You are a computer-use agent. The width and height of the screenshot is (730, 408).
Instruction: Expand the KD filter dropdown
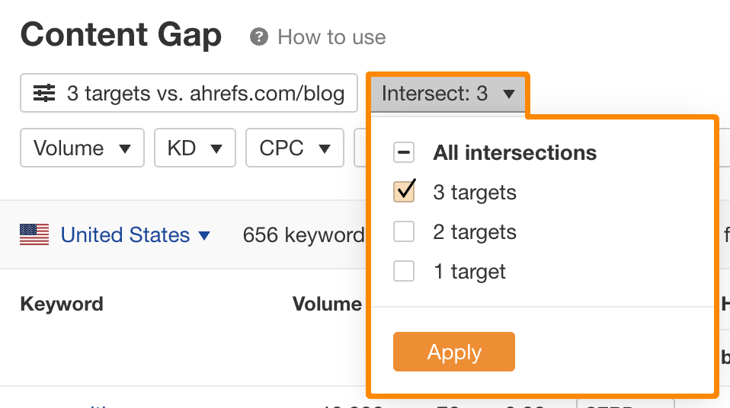(x=194, y=148)
